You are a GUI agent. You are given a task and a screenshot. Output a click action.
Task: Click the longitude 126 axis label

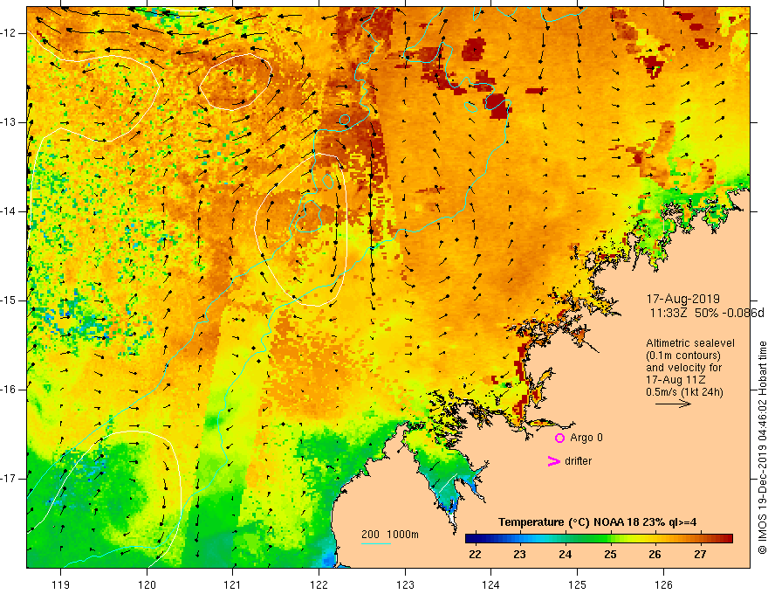pos(663,584)
